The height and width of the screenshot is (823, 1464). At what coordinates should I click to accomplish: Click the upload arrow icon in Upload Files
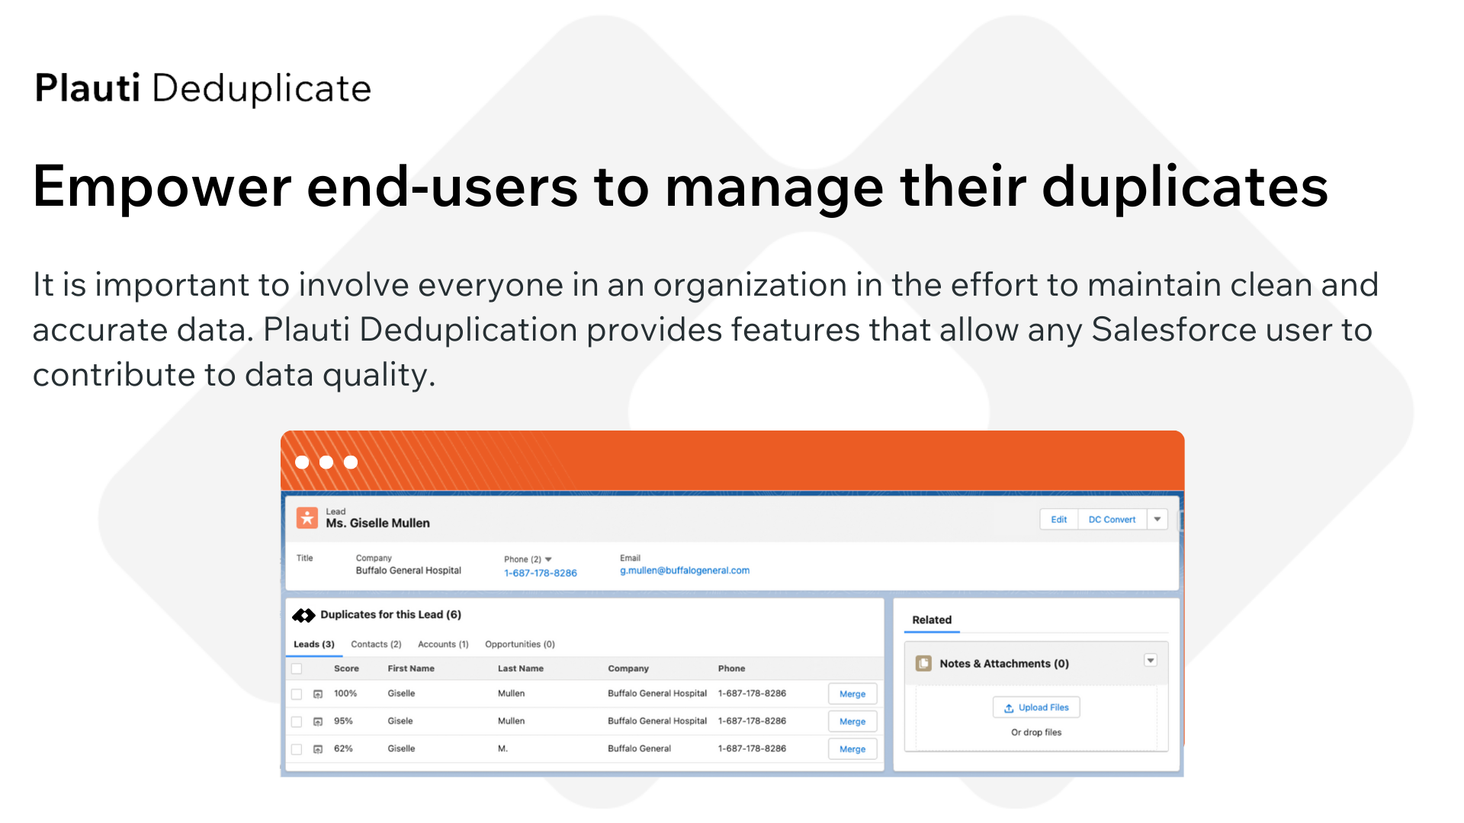coord(1009,708)
